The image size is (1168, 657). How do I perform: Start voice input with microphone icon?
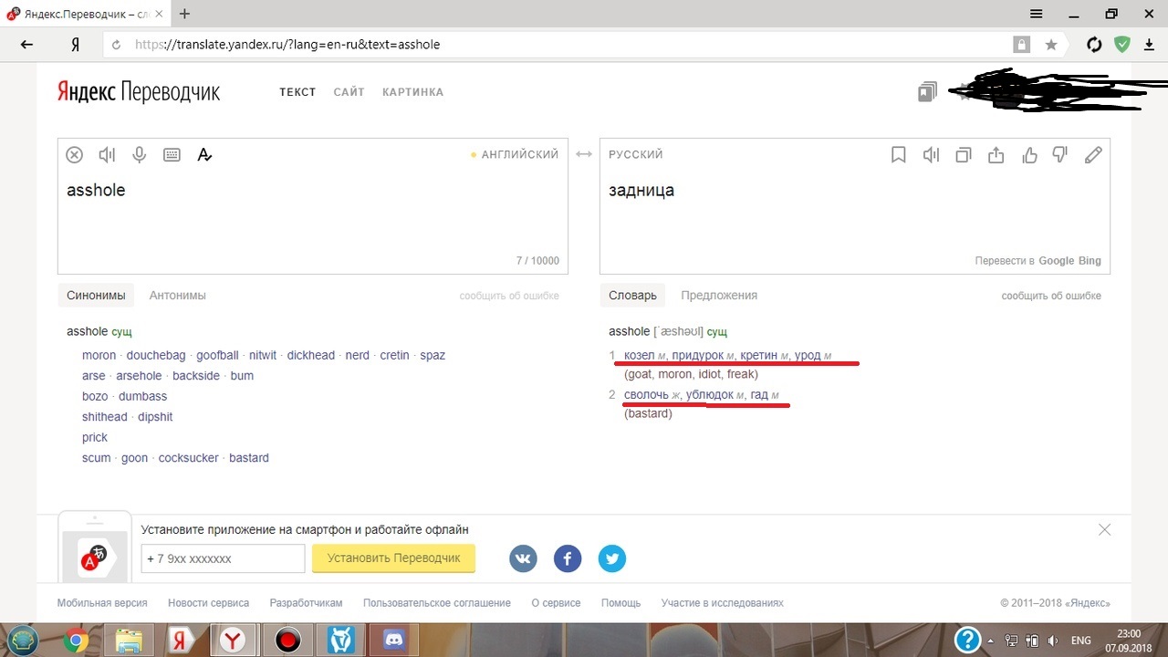coord(139,155)
